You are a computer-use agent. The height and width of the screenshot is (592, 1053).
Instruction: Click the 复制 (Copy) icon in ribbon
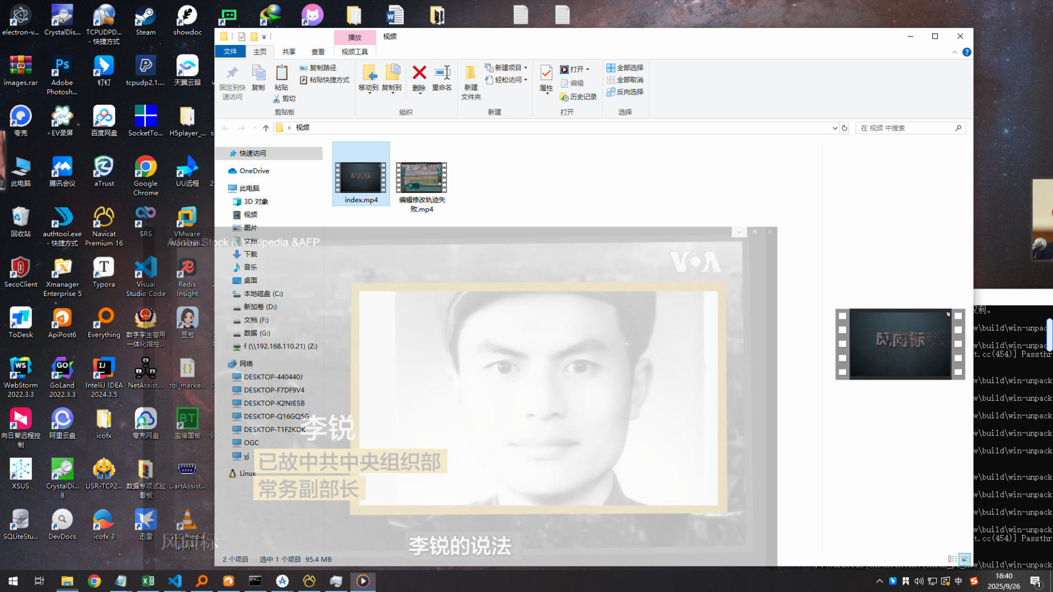coord(258,73)
